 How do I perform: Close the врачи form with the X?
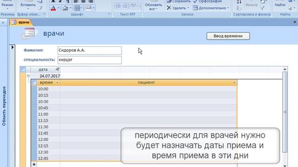(x=295, y=22)
